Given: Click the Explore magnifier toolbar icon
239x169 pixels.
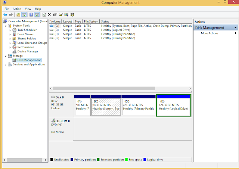Looking at the screenshot, I should coord(66,15).
